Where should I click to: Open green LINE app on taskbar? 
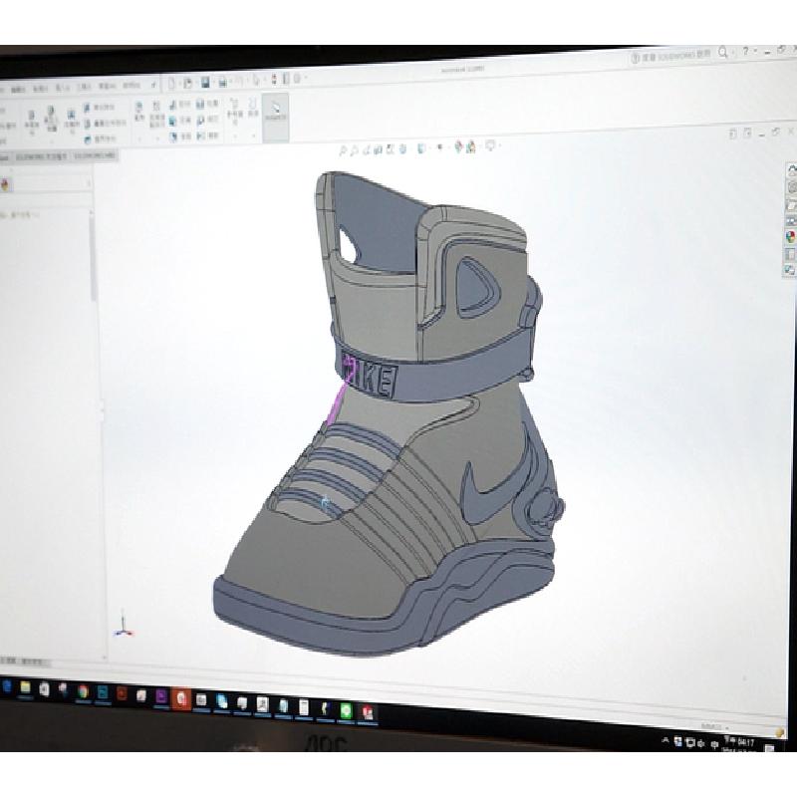click(346, 709)
